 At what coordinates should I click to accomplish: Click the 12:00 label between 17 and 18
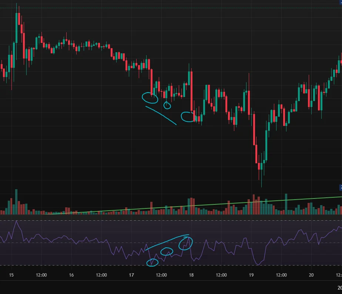pos(161,275)
